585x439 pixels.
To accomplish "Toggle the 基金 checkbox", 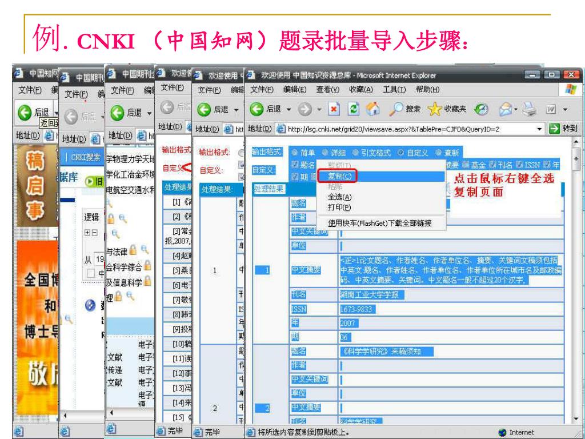I will tap(466, 165).
